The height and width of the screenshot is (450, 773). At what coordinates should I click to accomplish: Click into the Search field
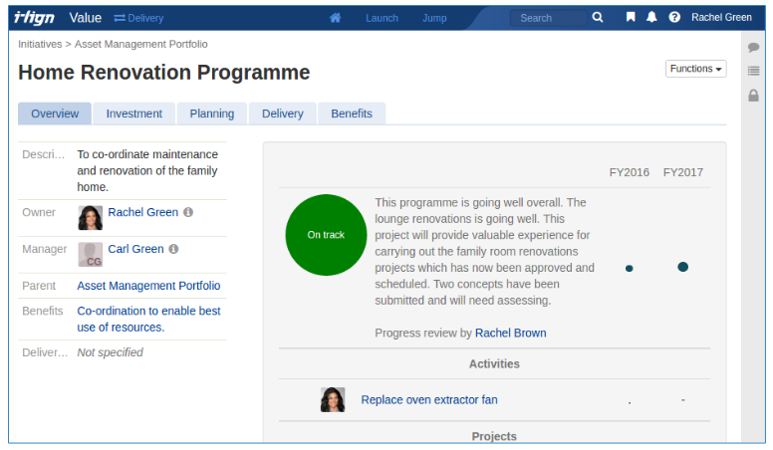[x=550, y=18]
